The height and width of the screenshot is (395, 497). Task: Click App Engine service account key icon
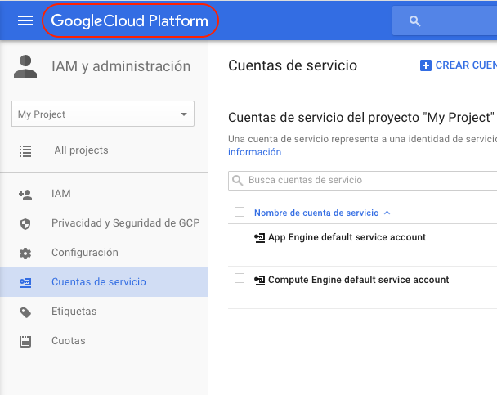pyautogui.click(x=260, y=237)
